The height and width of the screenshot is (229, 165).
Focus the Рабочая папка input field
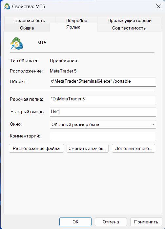pyautogui.click(x=103, y=99)
